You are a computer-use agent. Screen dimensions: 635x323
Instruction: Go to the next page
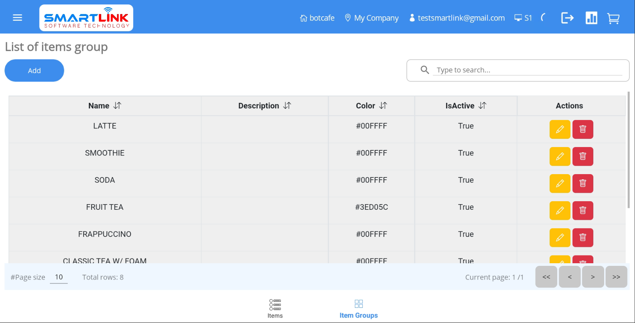pyautogui.click(x=593, y=277)
